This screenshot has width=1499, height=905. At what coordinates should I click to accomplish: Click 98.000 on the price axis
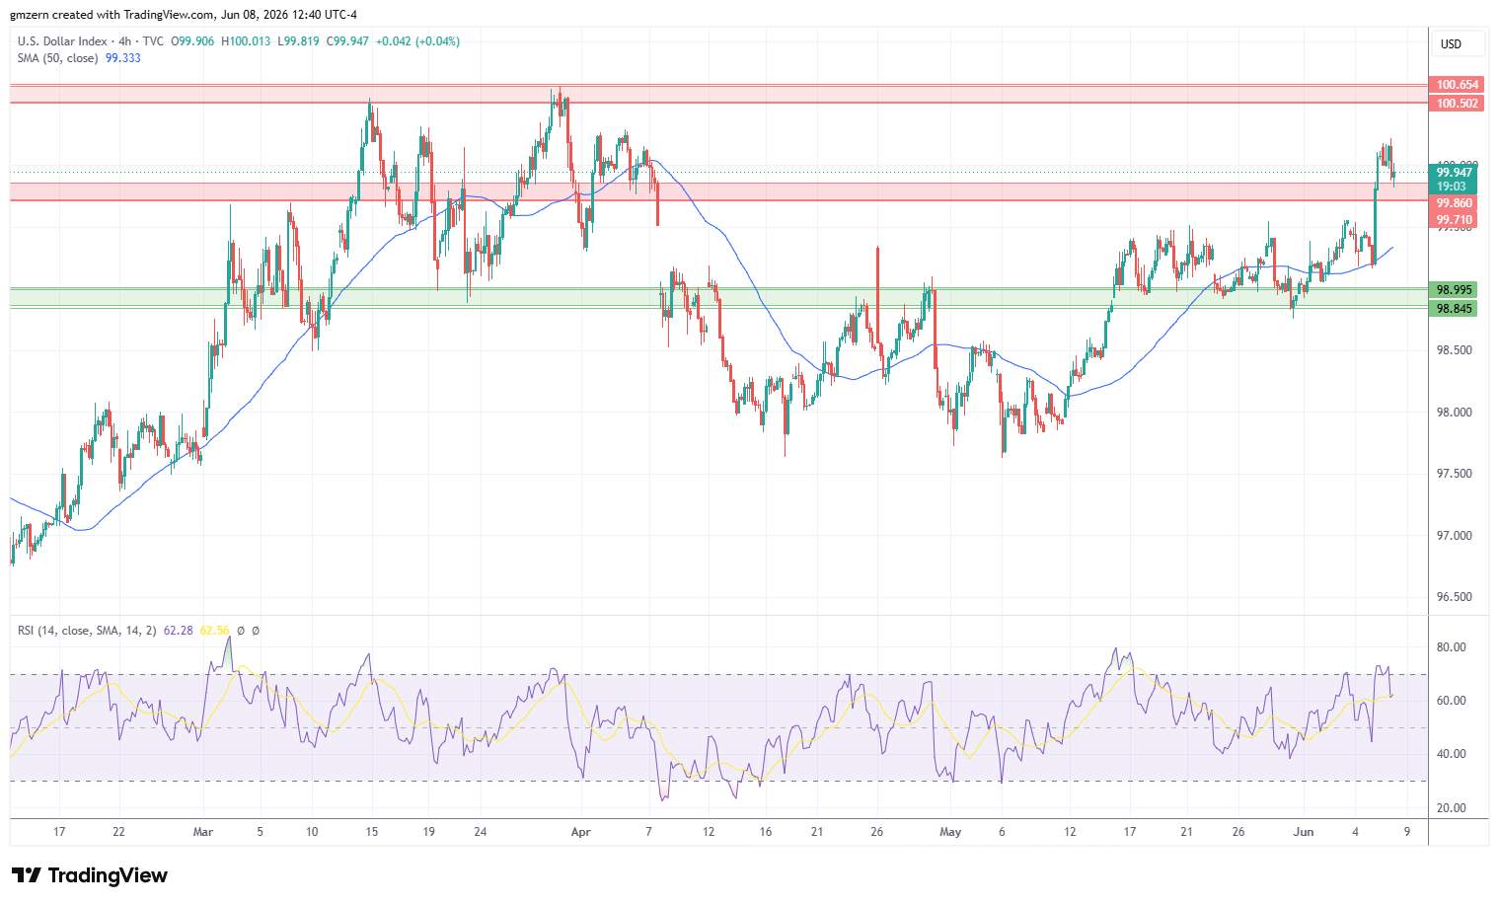(1454, 413)
